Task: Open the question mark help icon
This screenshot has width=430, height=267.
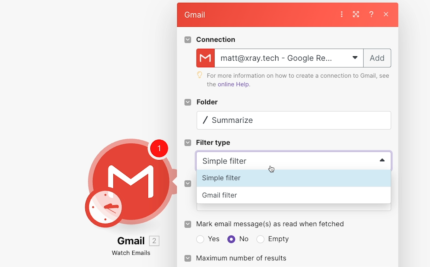Action: [371, 14]
